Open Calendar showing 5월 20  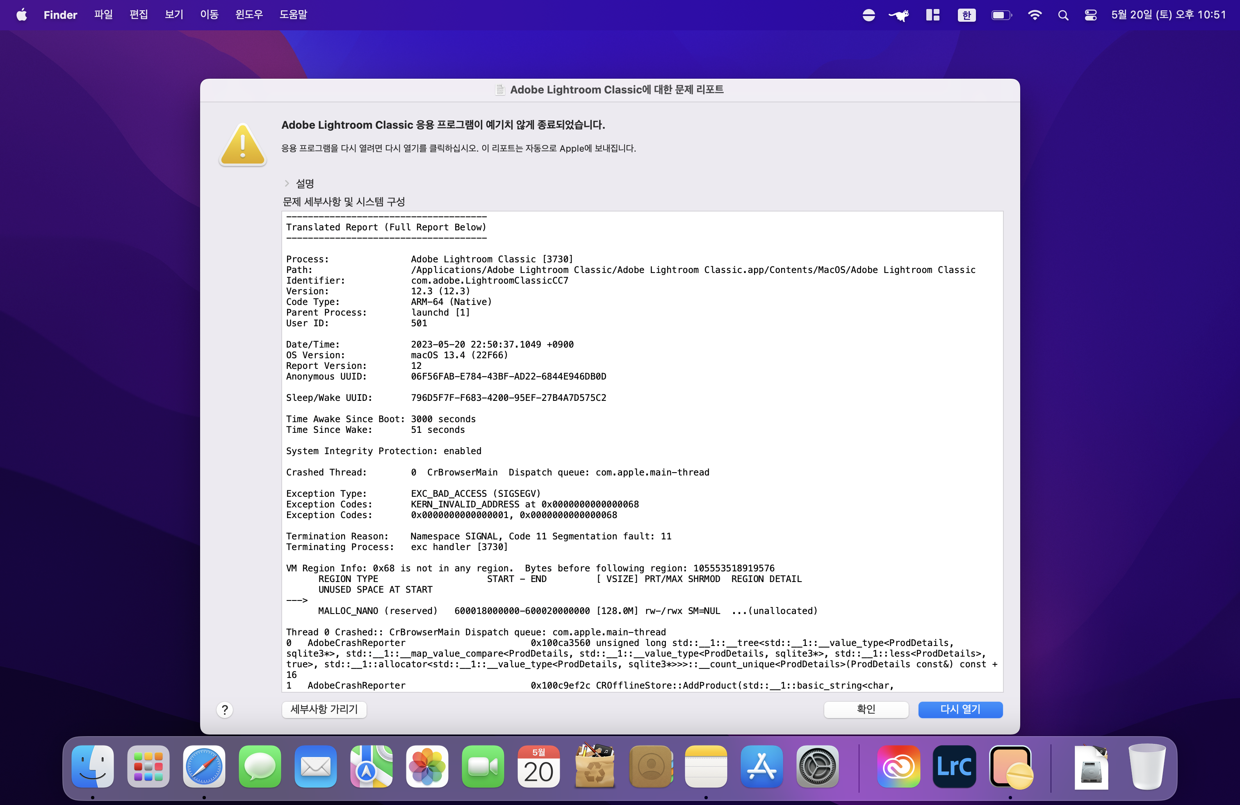[538, 766]
